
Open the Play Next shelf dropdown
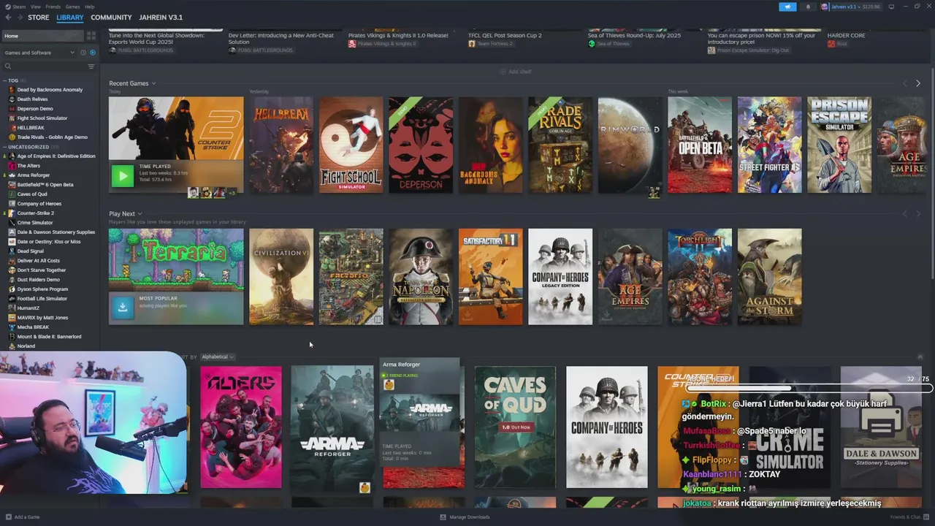point(140,214)
